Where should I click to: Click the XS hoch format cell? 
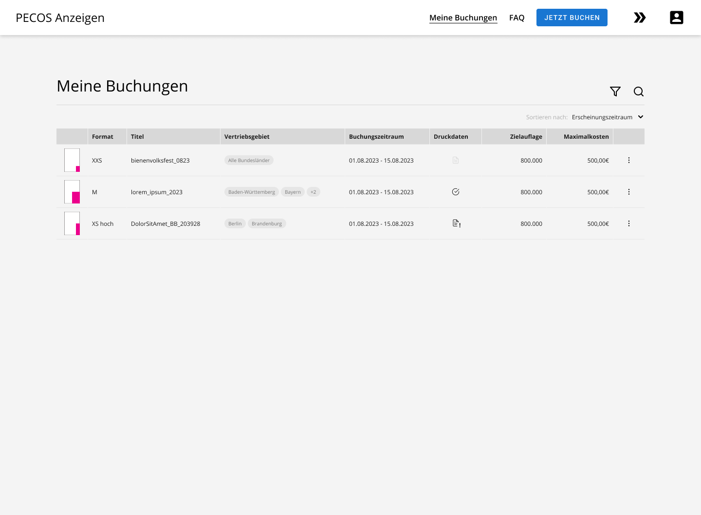coord(103,223)
